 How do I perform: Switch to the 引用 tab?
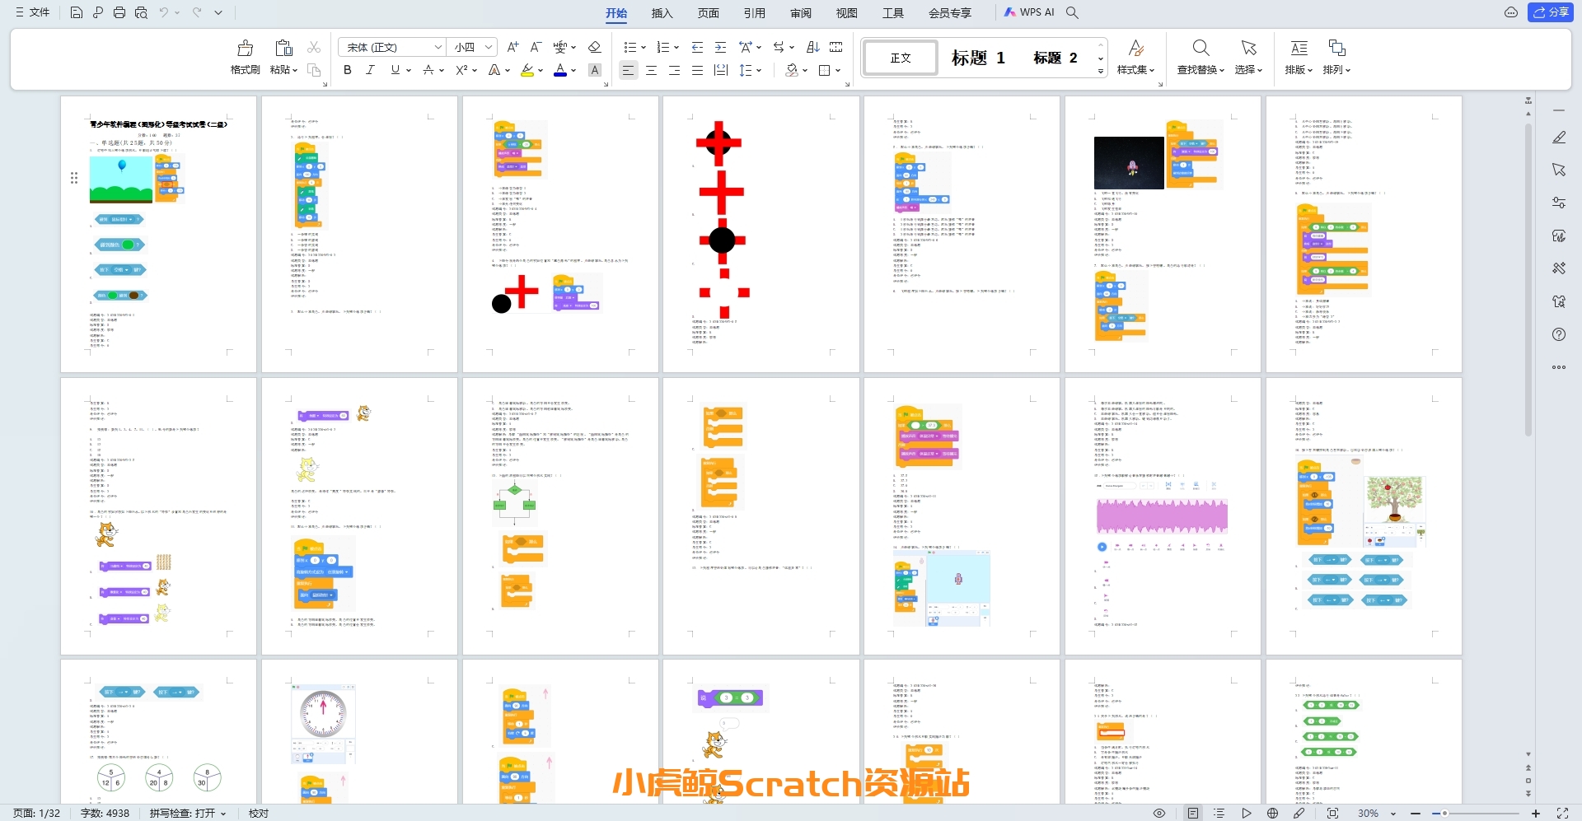(x=754, y=12)
